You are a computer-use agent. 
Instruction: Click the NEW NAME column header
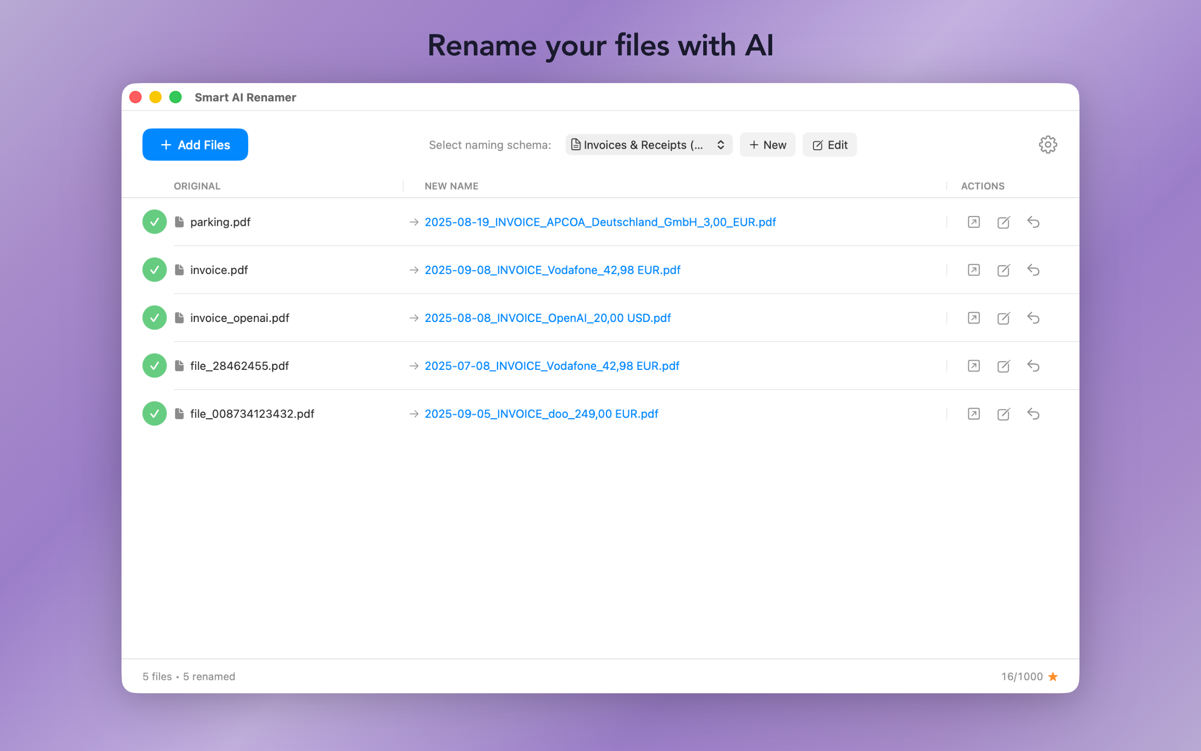point(452,186)
